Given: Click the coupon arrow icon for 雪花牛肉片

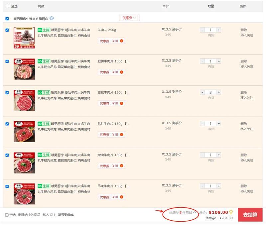Looking at the screenshot, I should point(122,103).
